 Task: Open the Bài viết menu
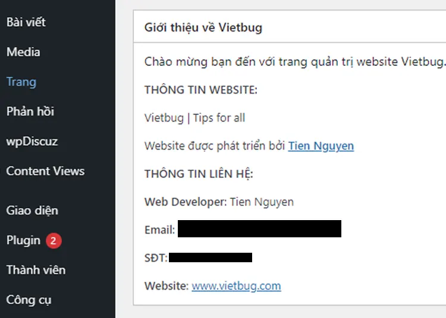[x=26, y=23]
